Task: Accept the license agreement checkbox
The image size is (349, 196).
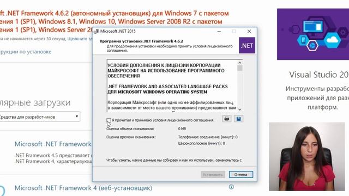Action: tap(109, 120)
